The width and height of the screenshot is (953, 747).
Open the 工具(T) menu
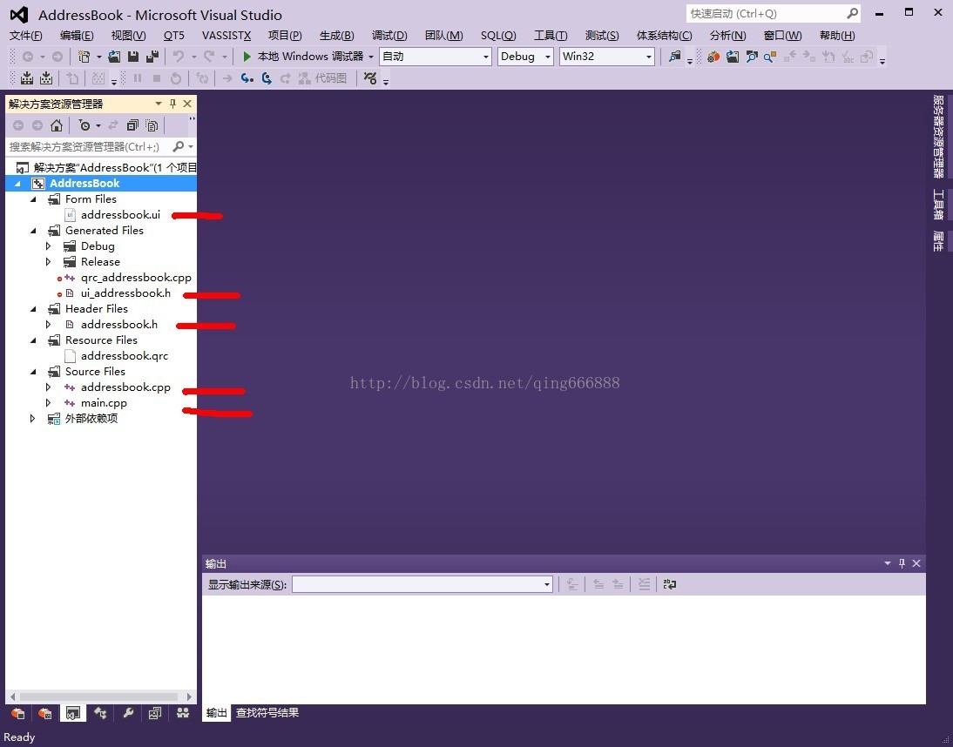[551, 35]
